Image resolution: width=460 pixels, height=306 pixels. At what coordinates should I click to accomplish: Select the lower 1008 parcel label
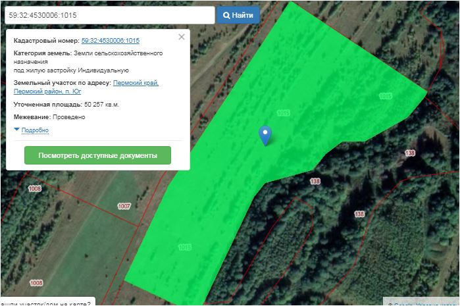coord(36,284)
